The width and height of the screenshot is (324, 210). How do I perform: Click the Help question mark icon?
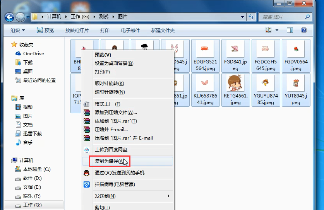pyautogui.click(x=303, y=30)
